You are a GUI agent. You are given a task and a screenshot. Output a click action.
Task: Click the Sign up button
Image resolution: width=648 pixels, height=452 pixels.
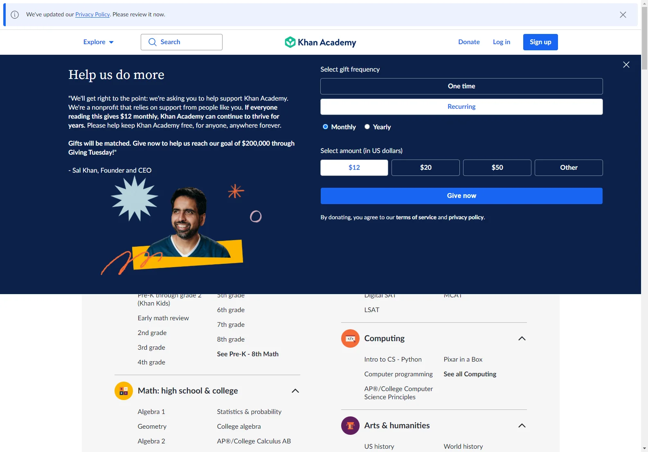coord(540,42)
